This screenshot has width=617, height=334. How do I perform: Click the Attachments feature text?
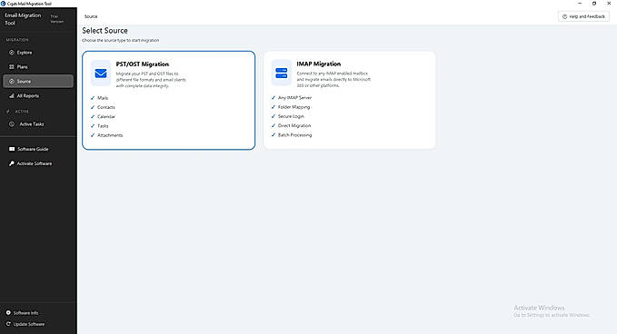pos(110,135)
